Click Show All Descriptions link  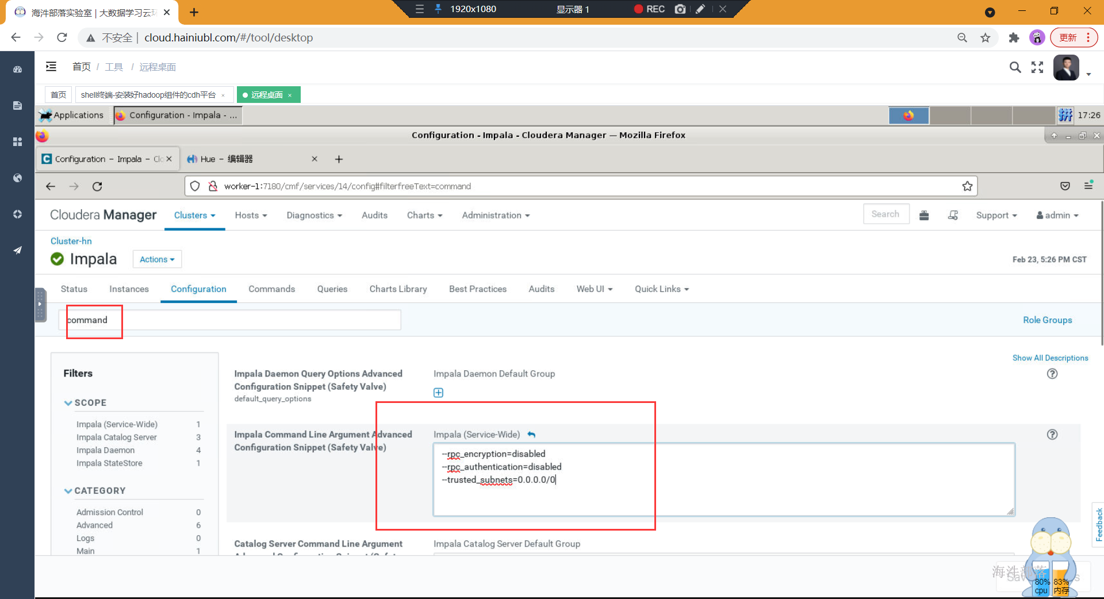[x=1050, y=358]
